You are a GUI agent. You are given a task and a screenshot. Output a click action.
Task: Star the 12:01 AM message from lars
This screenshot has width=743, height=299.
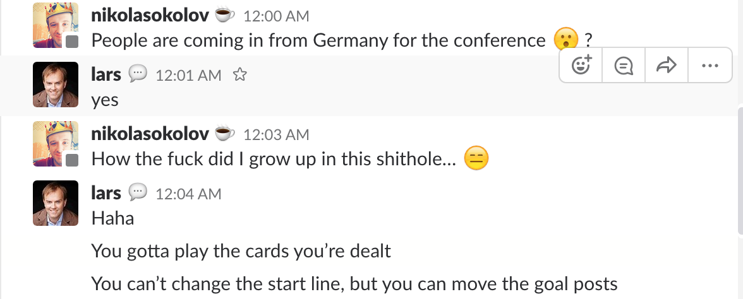240,76
